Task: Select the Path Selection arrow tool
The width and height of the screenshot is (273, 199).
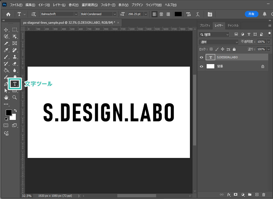Action: (x=6, y=91)
